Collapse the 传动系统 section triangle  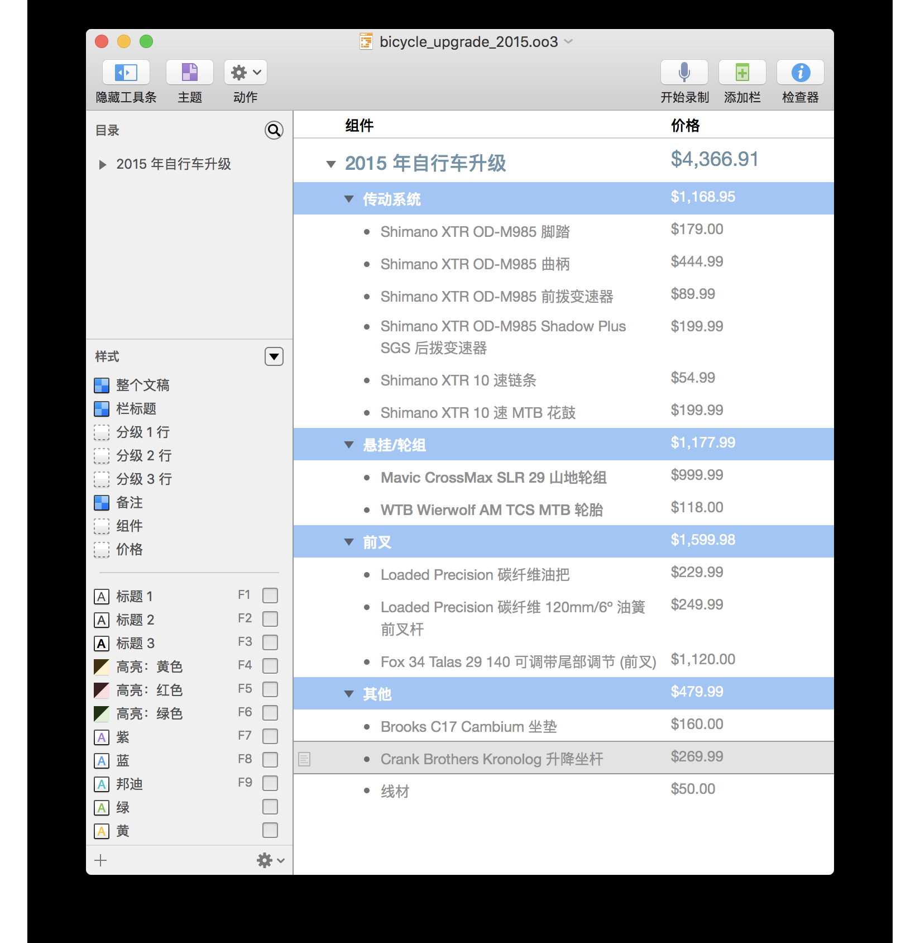click(349, 199)
